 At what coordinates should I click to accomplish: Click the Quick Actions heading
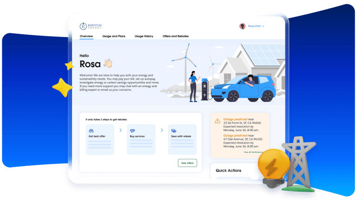pyautogui.click(x=228, y=170)
